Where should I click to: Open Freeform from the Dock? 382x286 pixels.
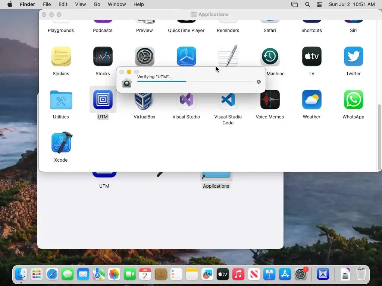[207, 274]
